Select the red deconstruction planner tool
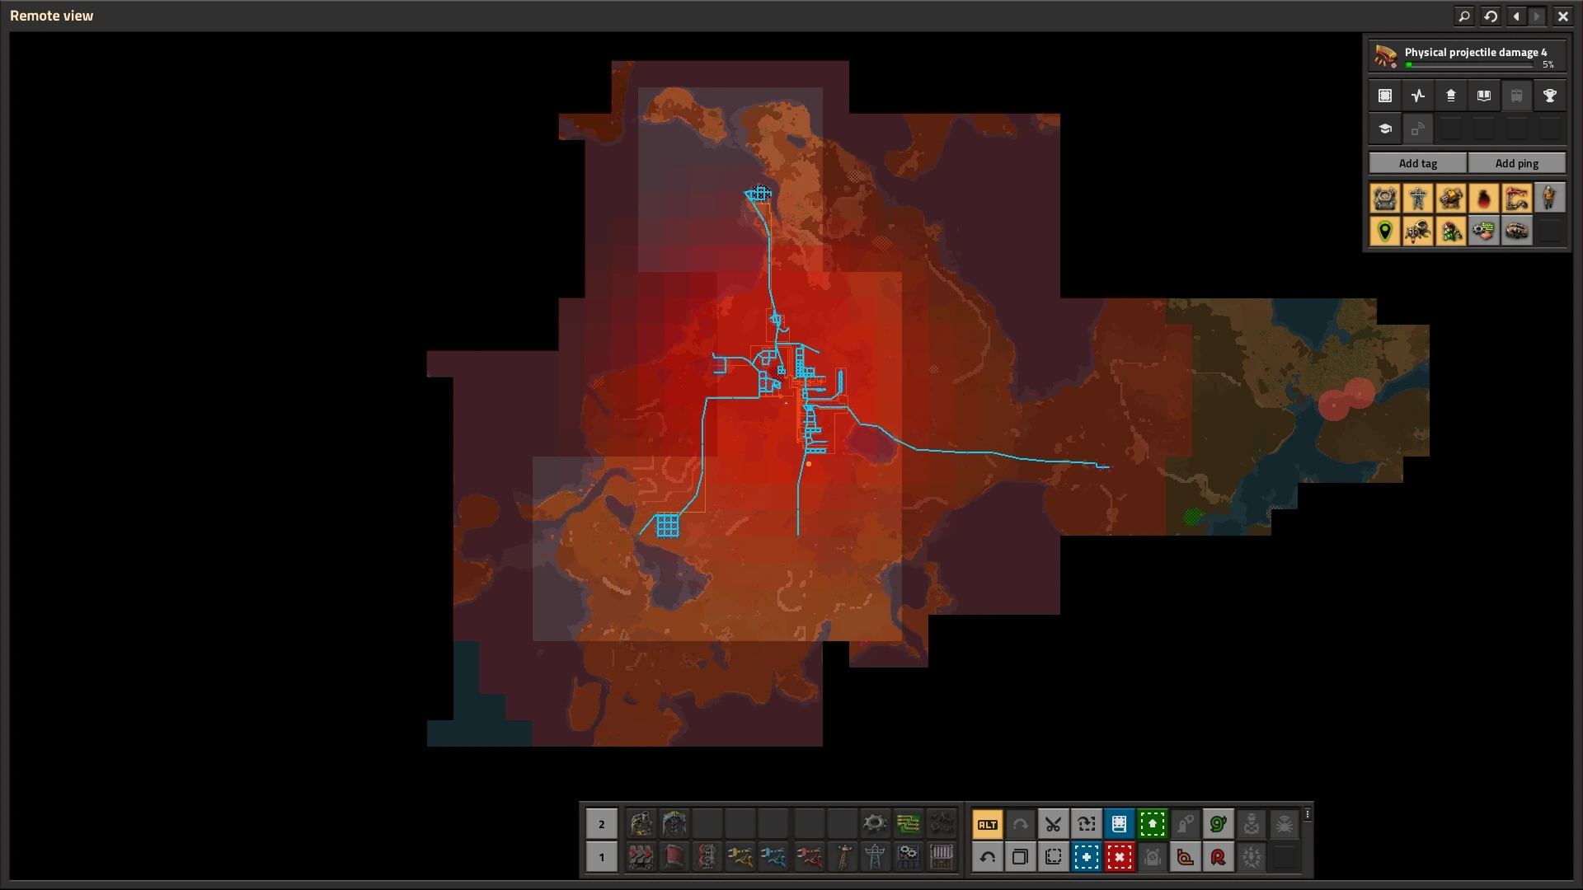 pyautogui.click(x=1119, y=857)
